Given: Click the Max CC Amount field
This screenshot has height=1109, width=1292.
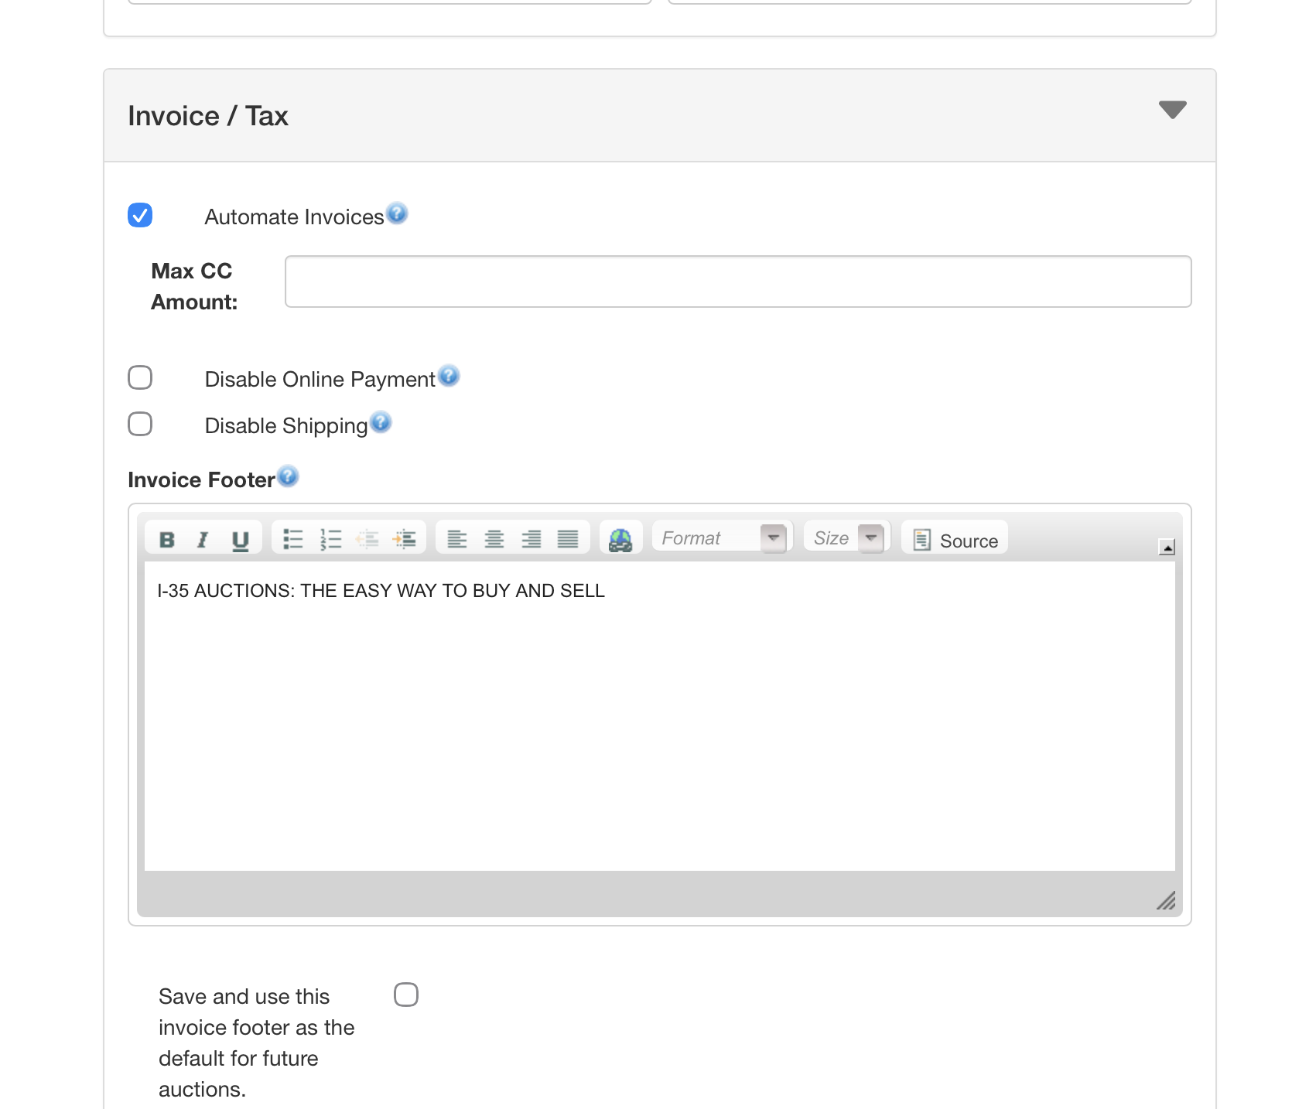Looking at the screenshot, I should pos(737,282).
